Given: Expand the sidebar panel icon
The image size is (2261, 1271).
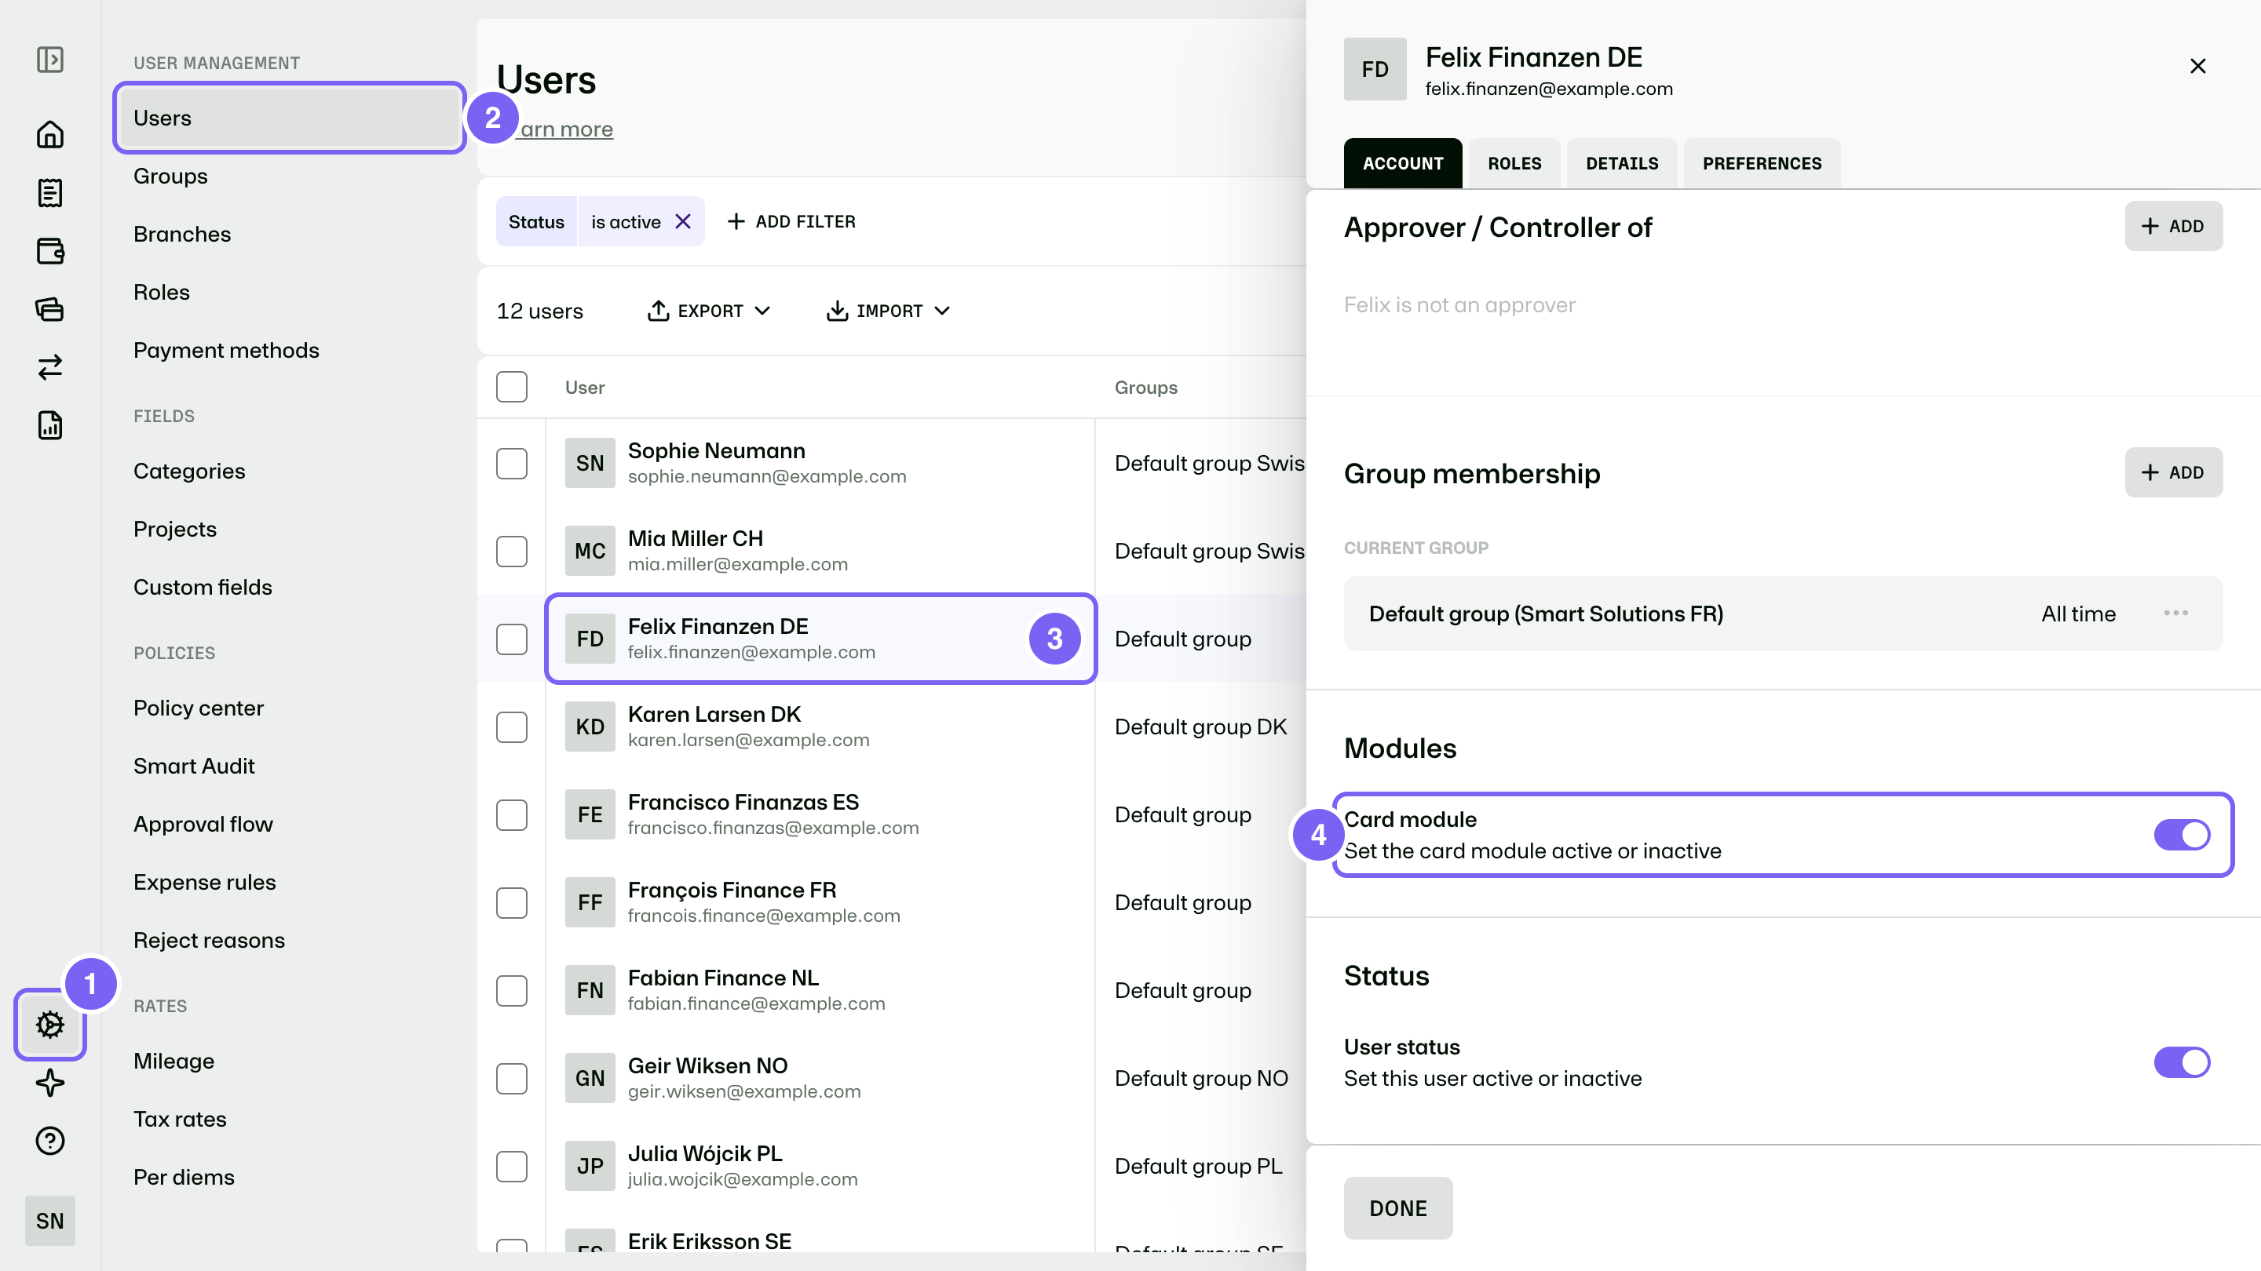Looking at the screenshot, I should coord(50,60).
